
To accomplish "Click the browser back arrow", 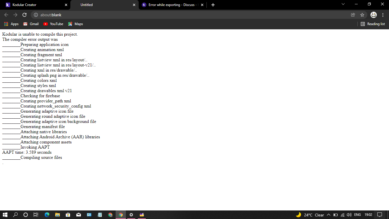I will 6,15.
